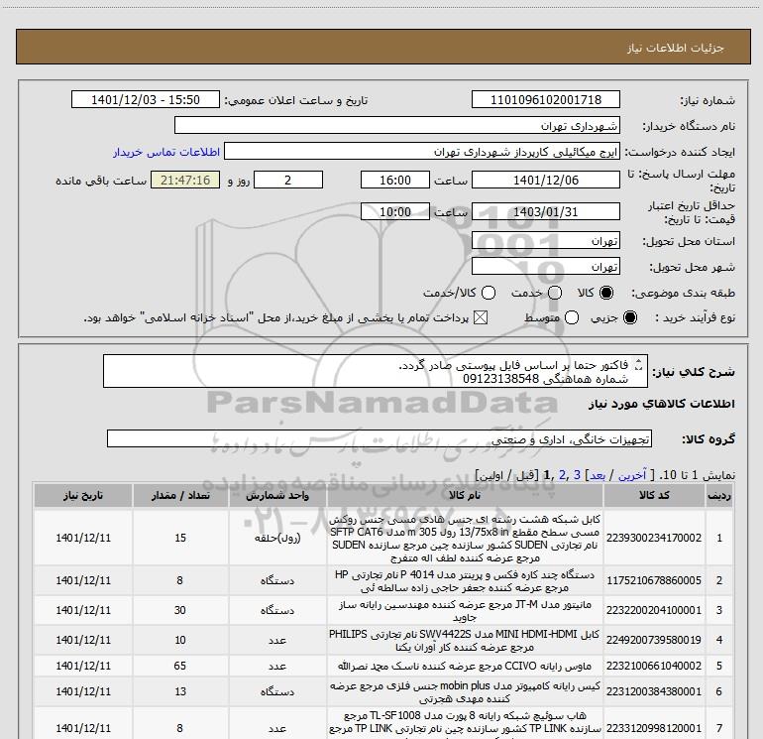
Task: Click the need number field 1101096102001718
Action: (x=545, y=100)
